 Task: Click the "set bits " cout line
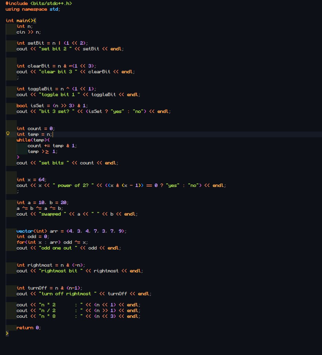67,163
